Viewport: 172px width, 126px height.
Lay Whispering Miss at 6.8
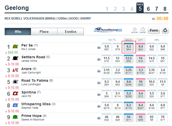(x=163, y=106)
